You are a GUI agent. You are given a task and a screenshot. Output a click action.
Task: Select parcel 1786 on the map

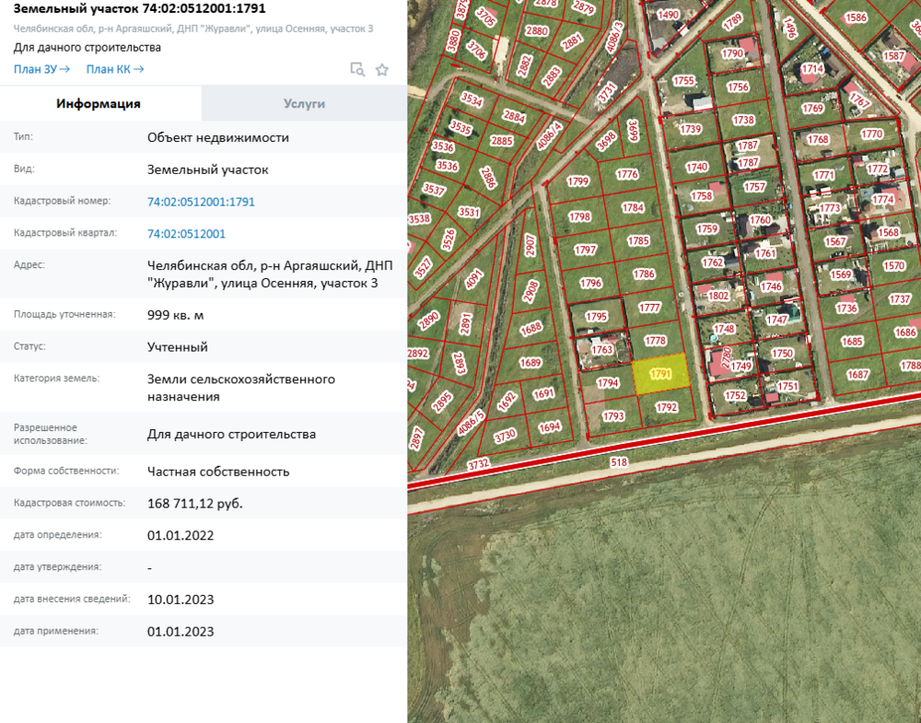[x=644, y=274]
